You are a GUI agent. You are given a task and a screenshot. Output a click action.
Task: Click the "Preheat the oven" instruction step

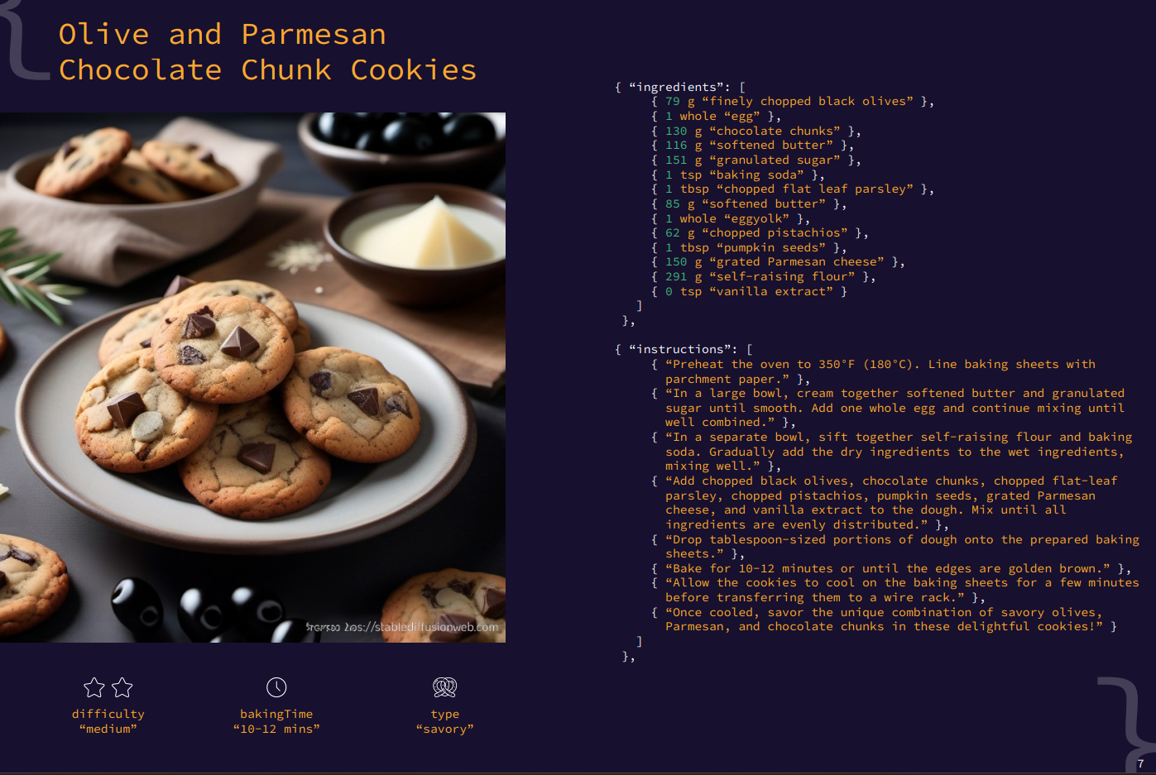tap(880, 371)
